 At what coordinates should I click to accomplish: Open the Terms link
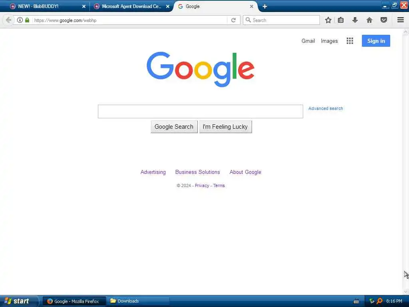click(x=219, y=185)
